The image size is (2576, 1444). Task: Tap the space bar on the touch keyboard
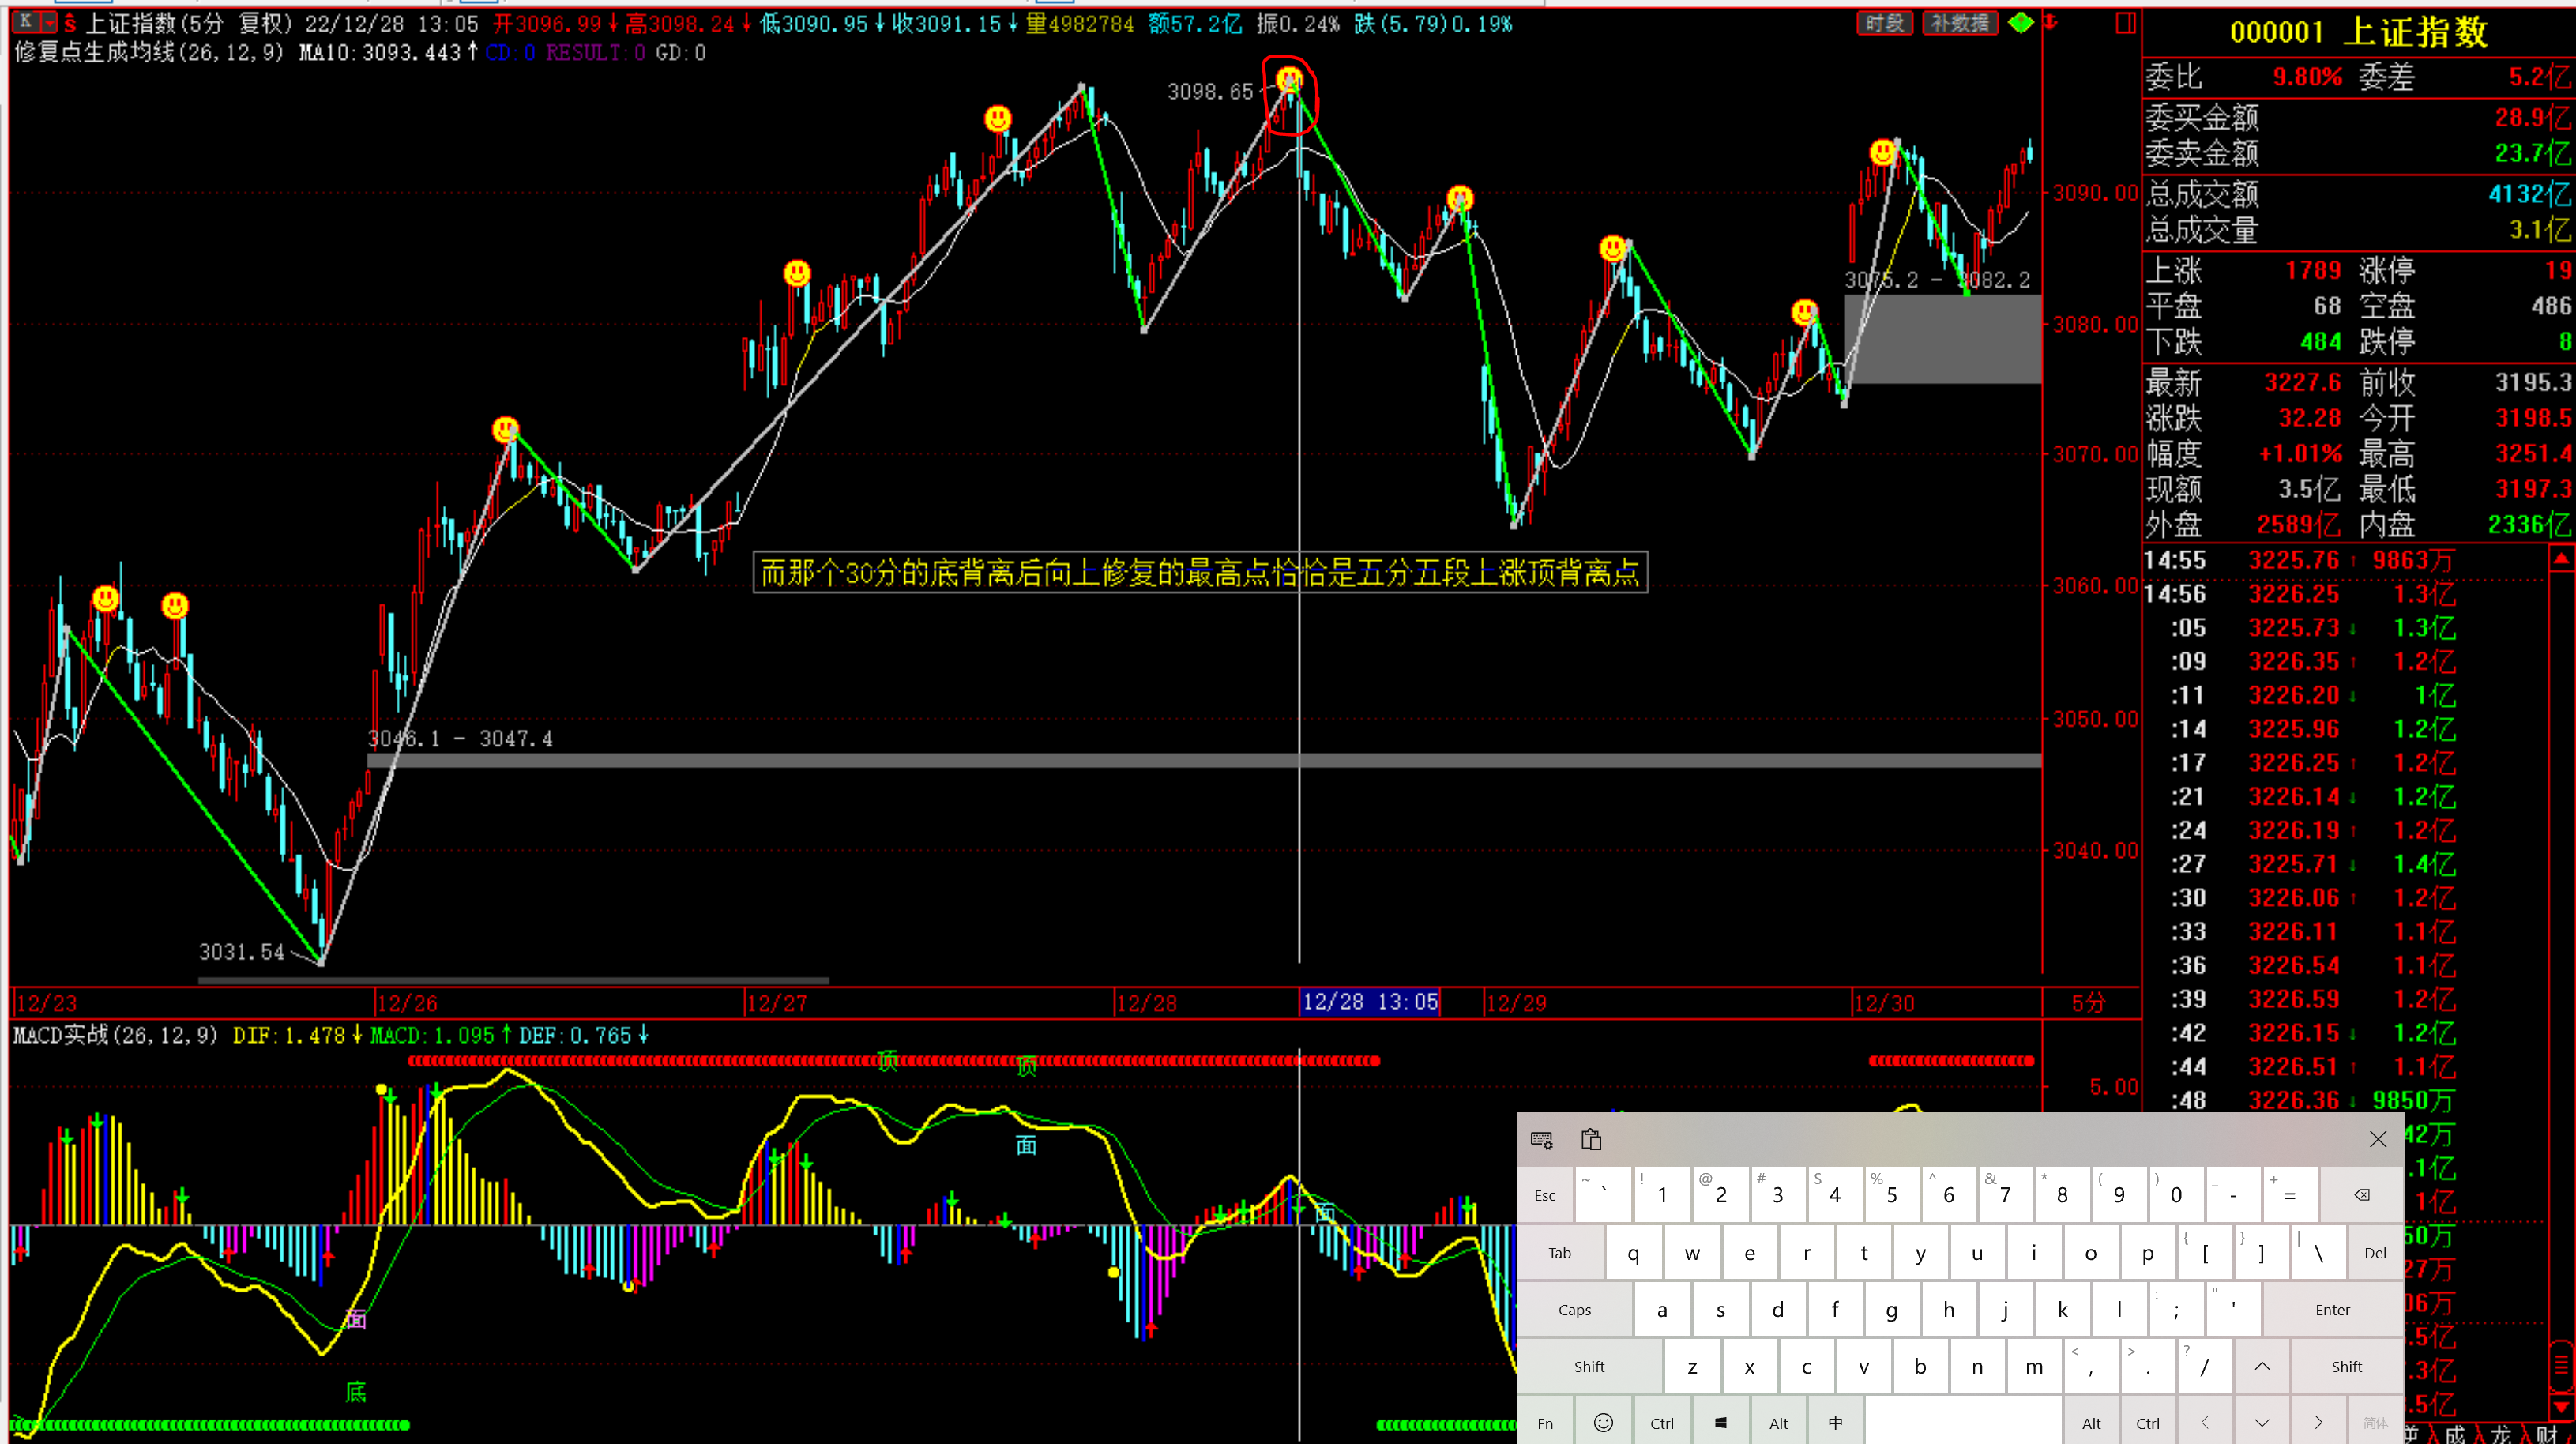coord(1963,1423)
